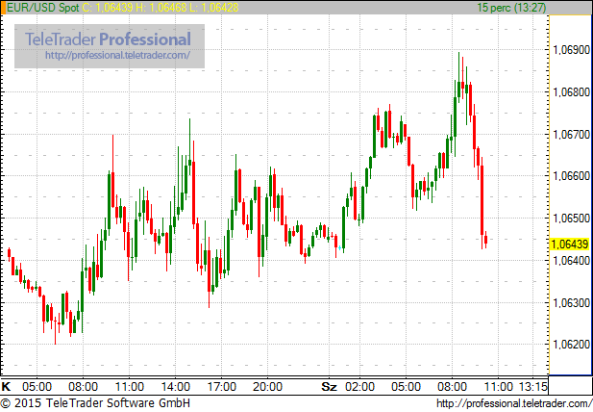This screenshot has width=593, height=412.
Task: Click the 1,06900 price axis label
Action: [x=571, y=50]
